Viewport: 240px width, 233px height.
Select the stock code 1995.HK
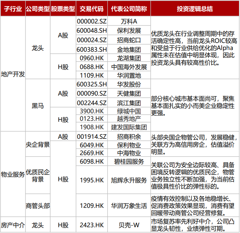[92, 180]
